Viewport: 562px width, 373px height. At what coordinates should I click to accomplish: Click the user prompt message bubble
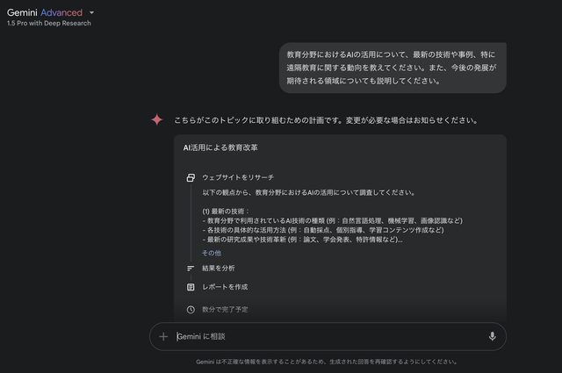click(393, 68)
